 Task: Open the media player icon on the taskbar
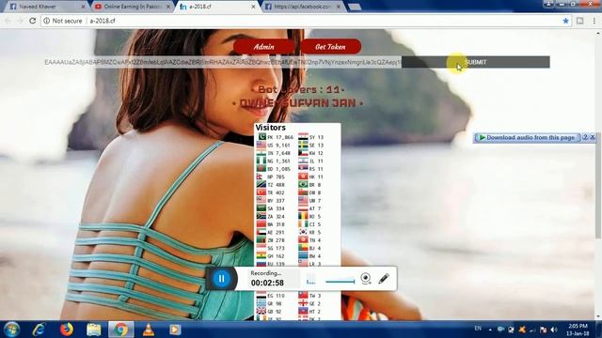175,330
